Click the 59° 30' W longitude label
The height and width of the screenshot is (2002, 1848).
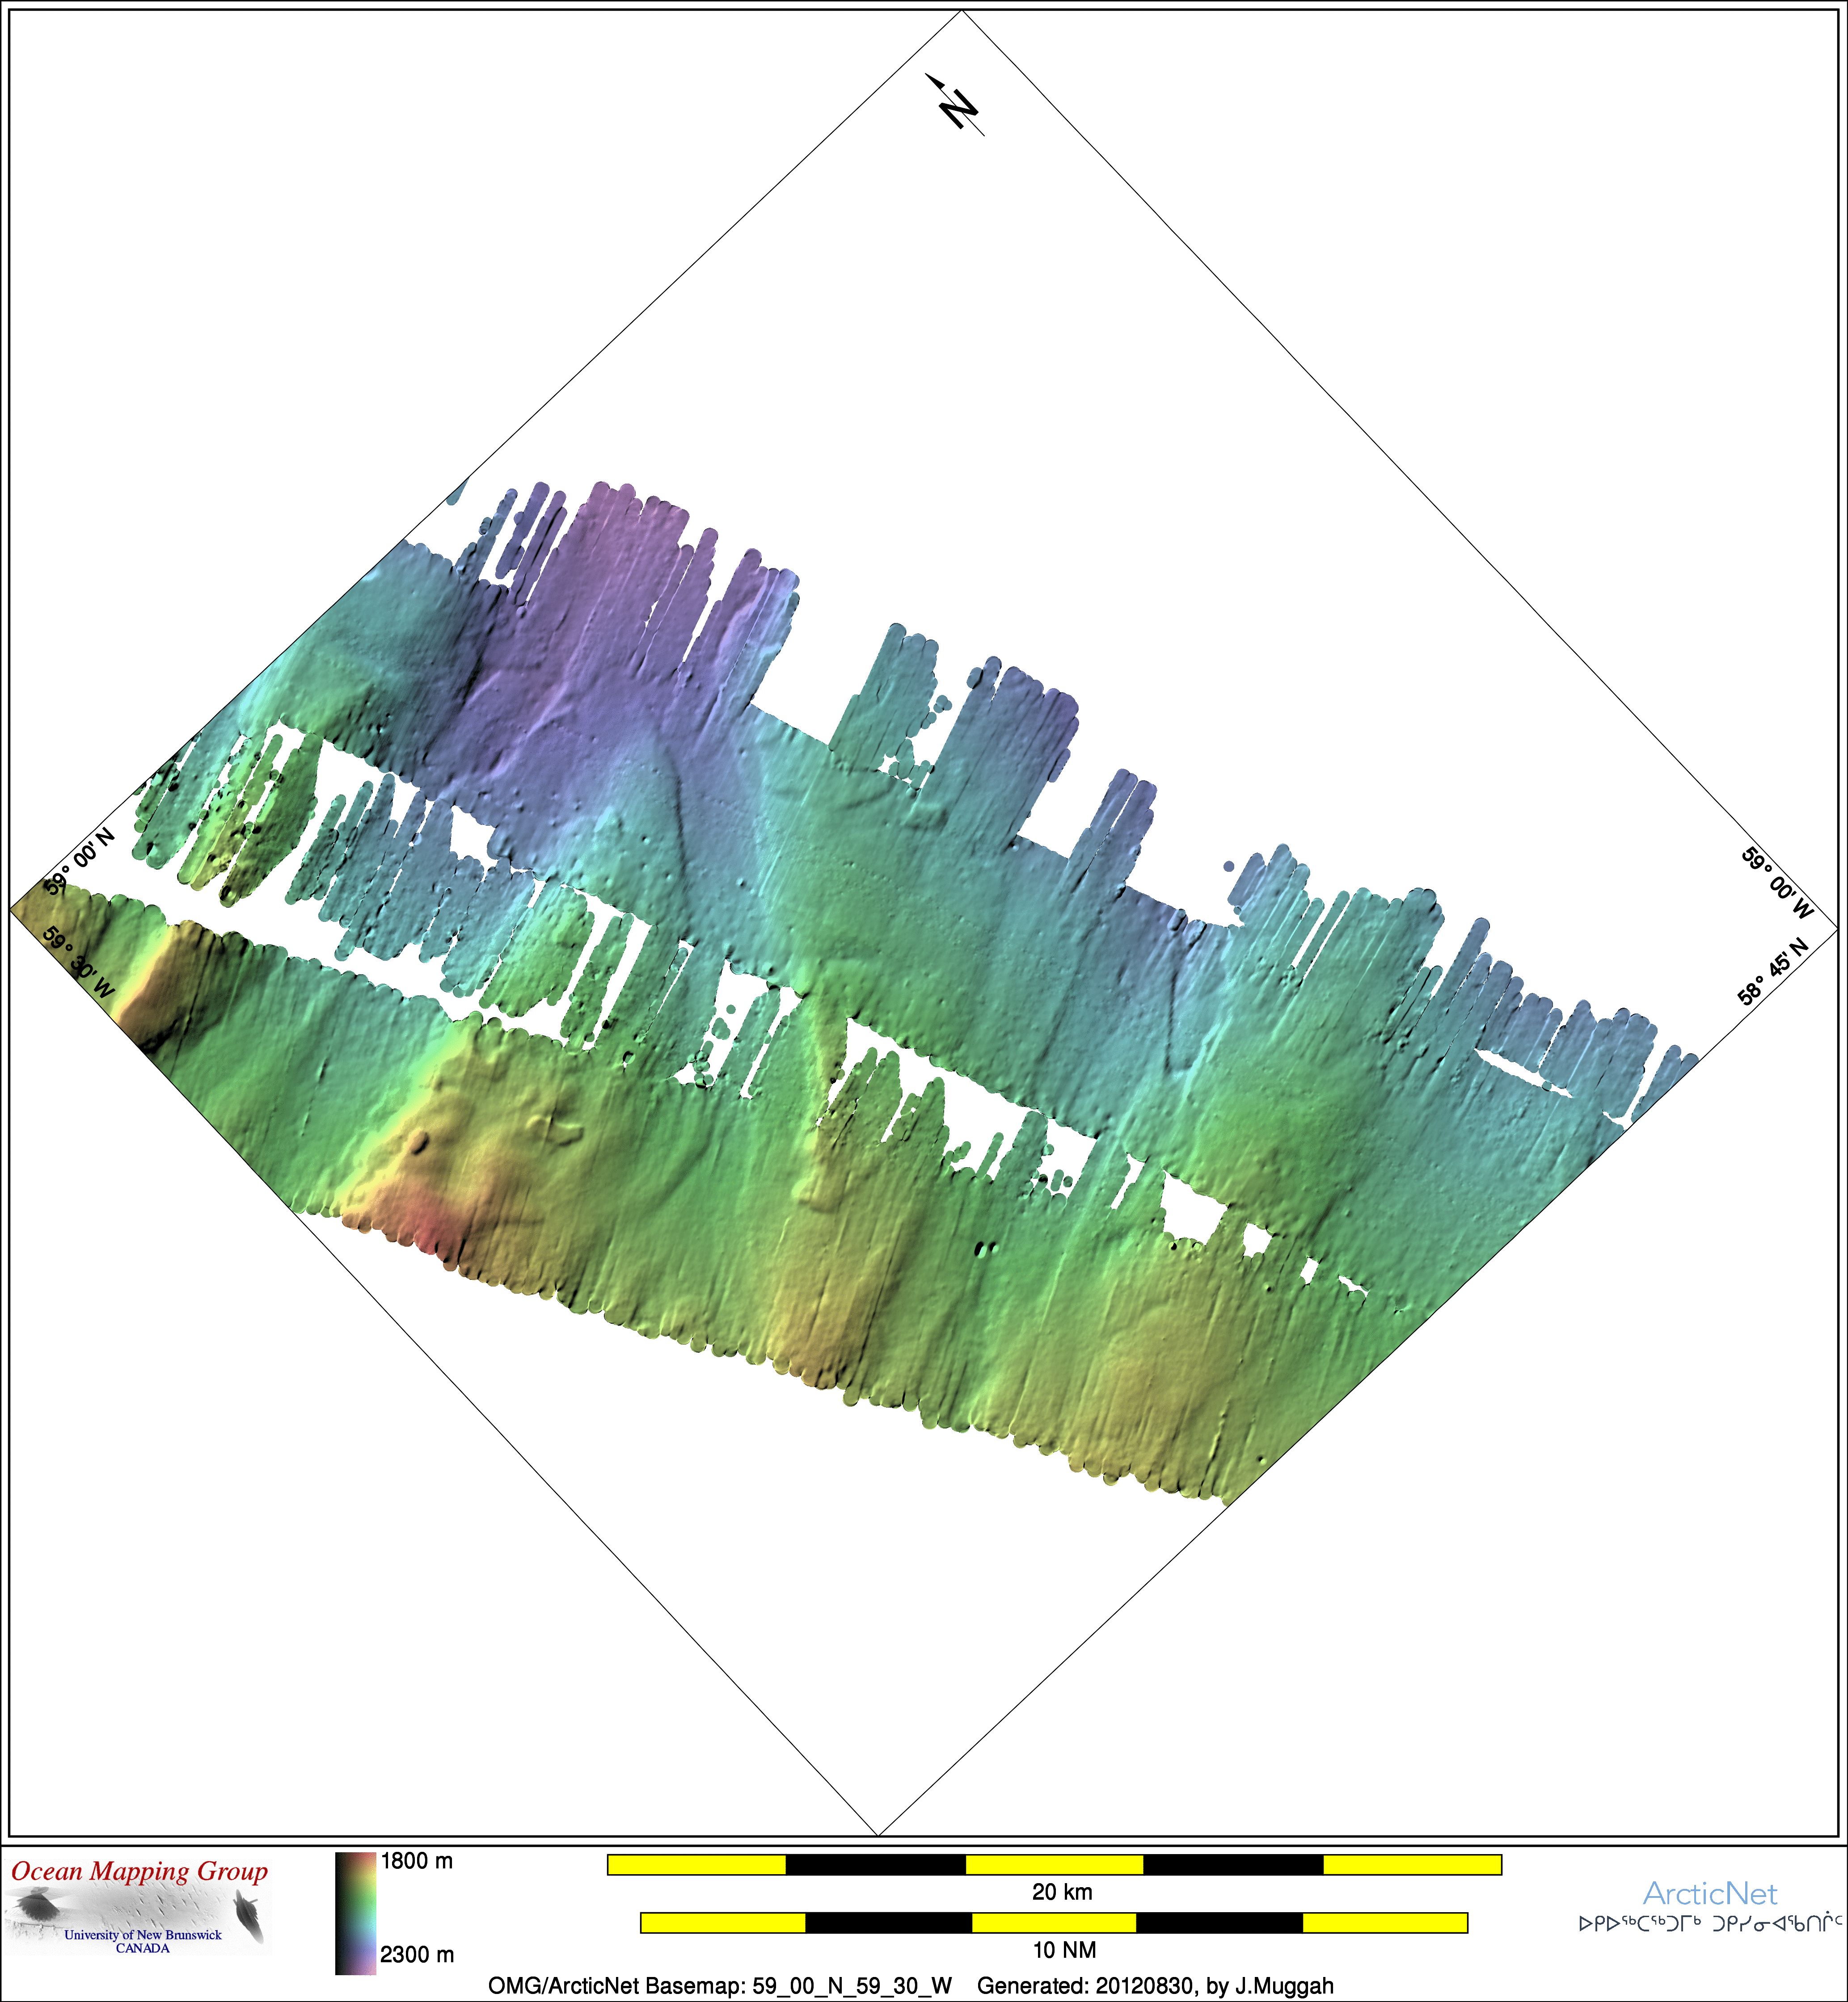pyautogui.click(x=79, y=963)
